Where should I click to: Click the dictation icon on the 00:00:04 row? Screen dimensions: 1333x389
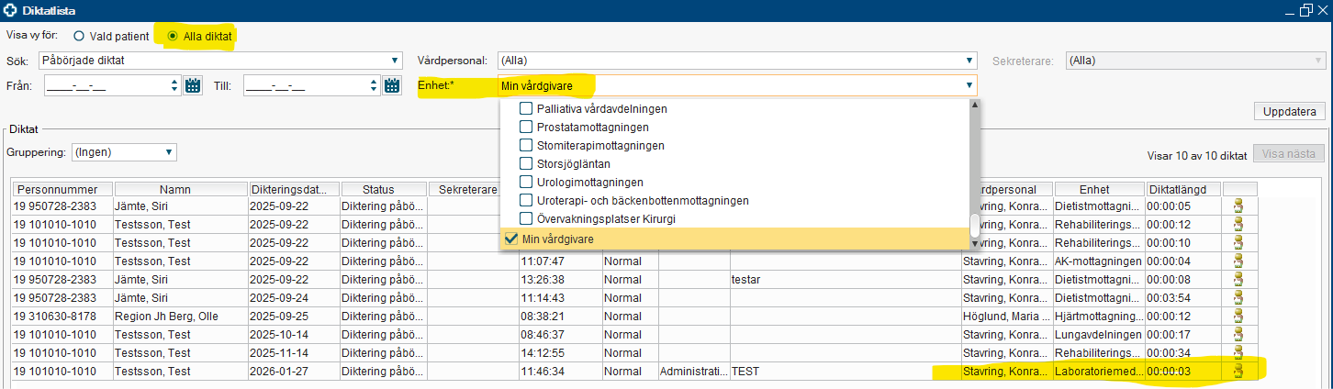pyautogui.click(x=1239, y=261)
